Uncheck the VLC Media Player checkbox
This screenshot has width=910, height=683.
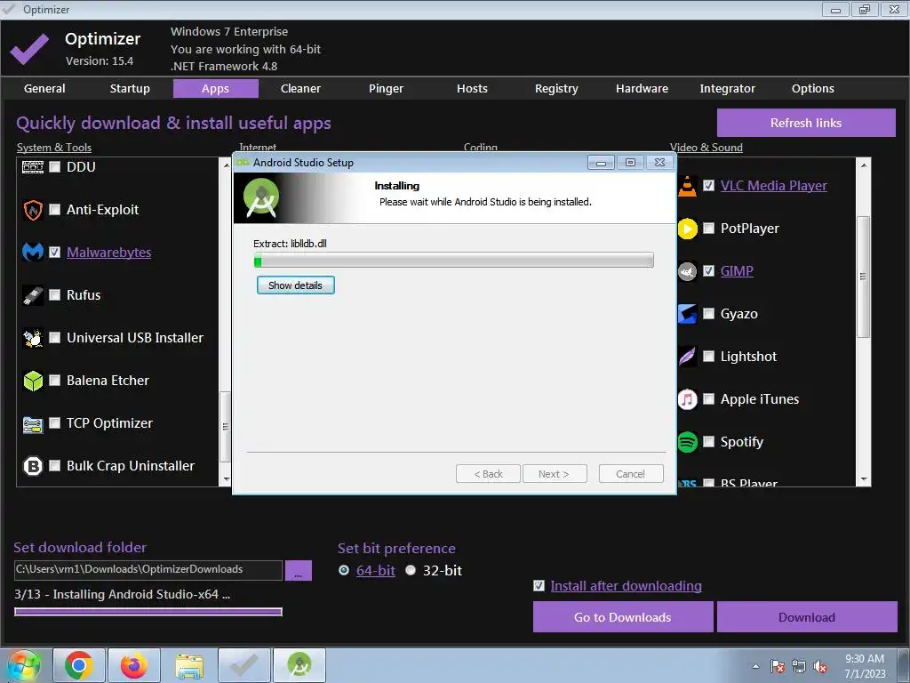click(x=708, y=185)
